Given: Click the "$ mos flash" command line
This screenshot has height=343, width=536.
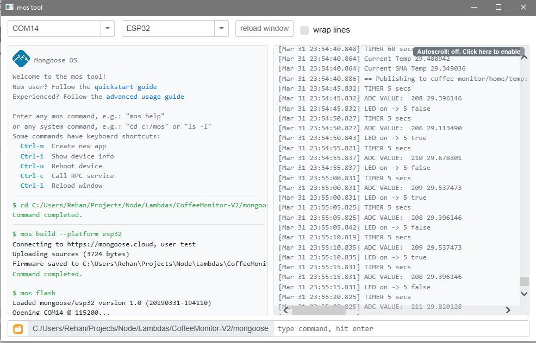Looking at the screenshot, I should (x=34, y=293).
